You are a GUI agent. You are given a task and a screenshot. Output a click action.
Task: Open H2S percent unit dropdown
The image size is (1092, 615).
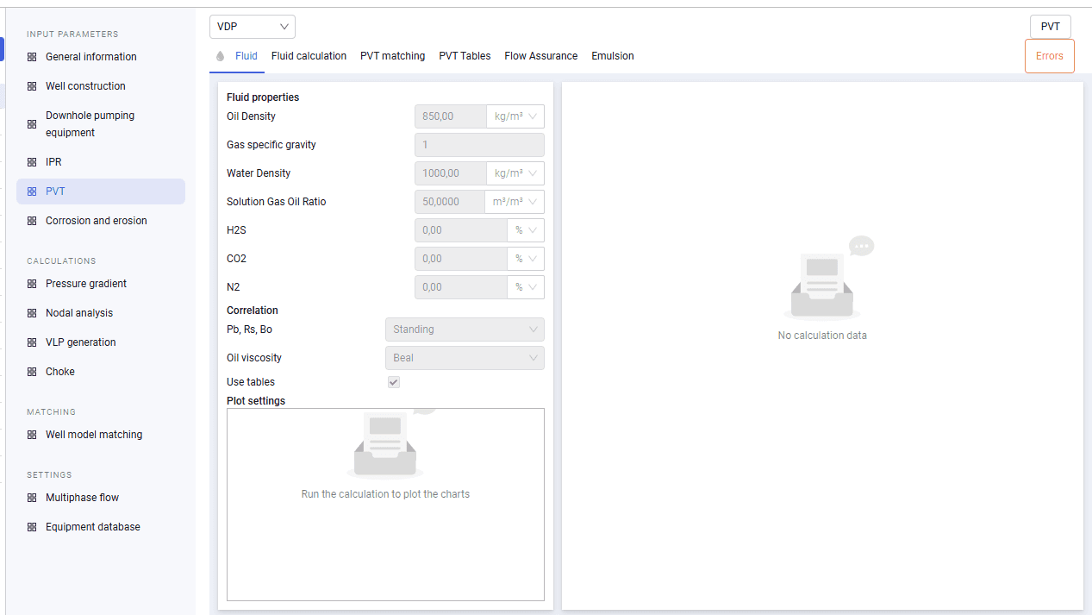[x=526, y=230]
